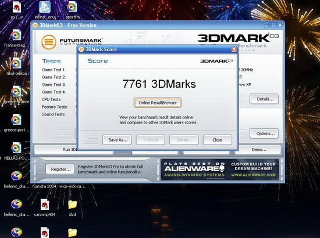The height and width of the screenshot is (238, 320).
Task: Click the CPU Tests label
Action: point(52,99)
